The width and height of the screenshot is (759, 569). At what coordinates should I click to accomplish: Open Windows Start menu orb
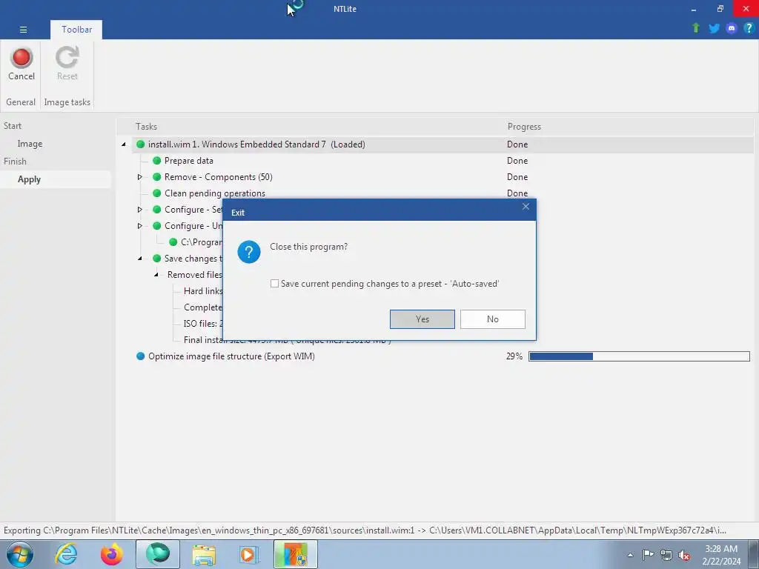(19, 554)
